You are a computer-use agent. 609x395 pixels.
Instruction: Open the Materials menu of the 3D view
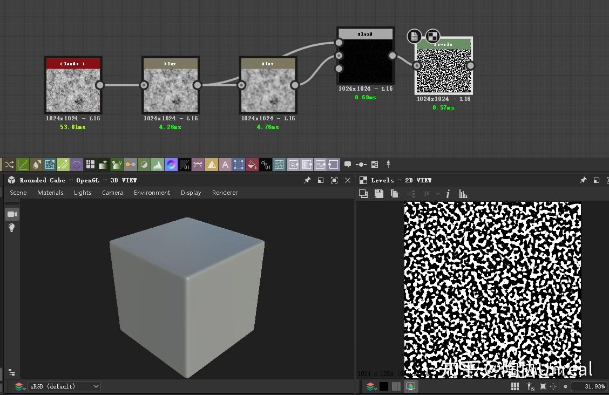click(50, 193)
